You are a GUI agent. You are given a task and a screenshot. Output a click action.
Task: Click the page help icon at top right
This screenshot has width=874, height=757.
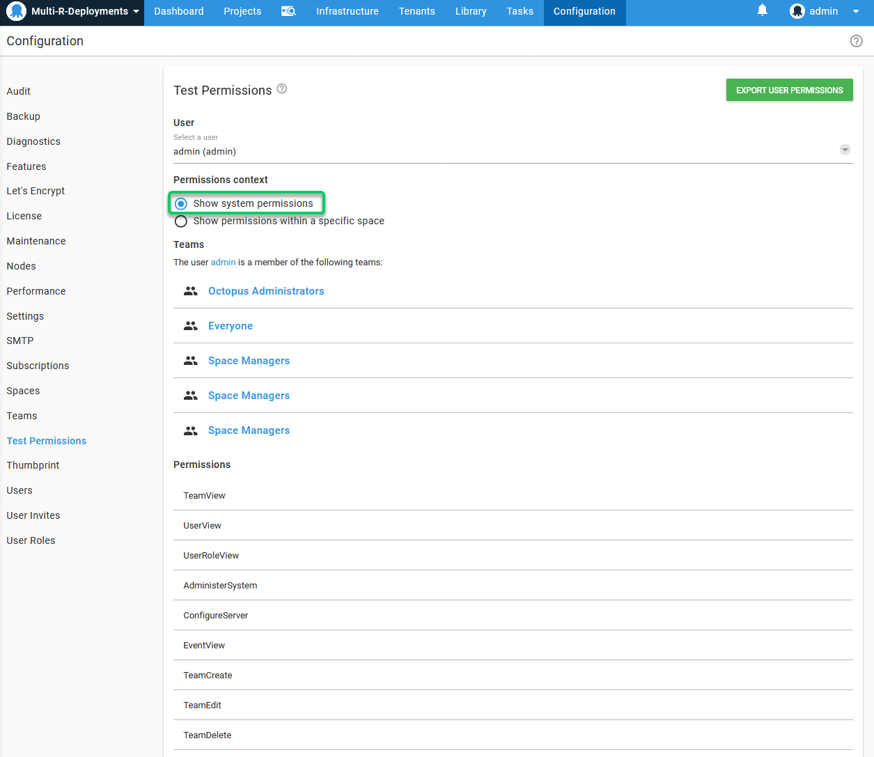coord(856,41)
